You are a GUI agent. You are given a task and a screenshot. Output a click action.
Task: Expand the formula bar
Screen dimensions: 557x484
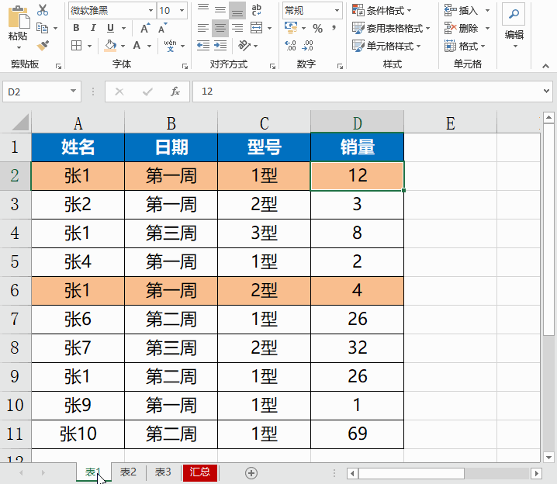[546, 92]
